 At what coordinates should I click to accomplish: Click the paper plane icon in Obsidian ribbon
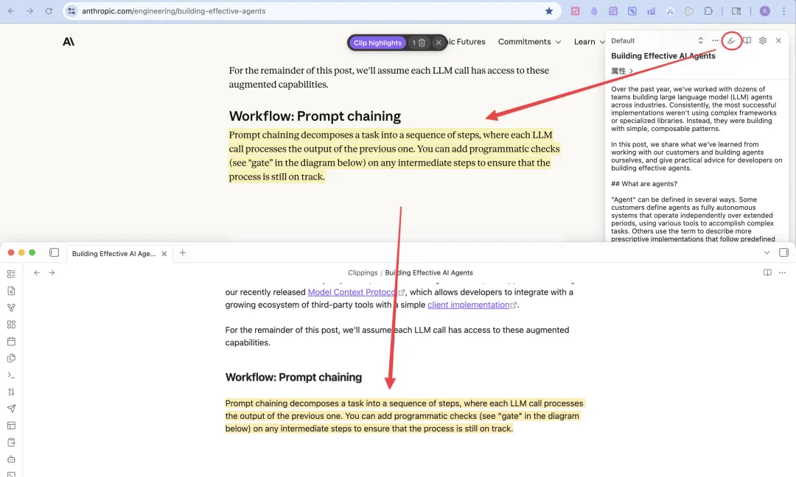pos(11,409)
